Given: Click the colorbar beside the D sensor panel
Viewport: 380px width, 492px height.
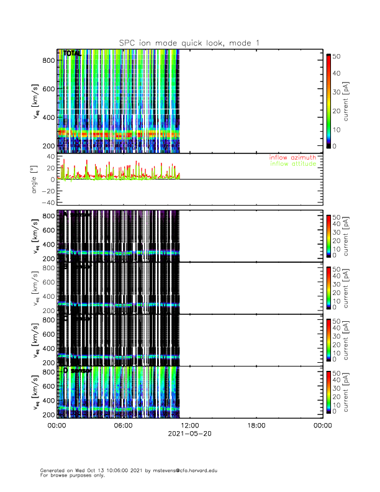Looking at the screenshot, I should pyautogui.click(x=328, y=392).
